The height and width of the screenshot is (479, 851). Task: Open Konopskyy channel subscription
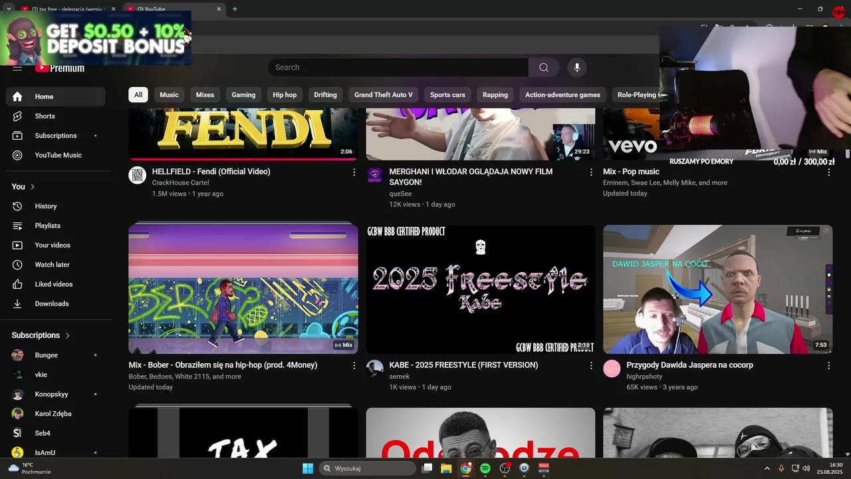click(56, 395)
